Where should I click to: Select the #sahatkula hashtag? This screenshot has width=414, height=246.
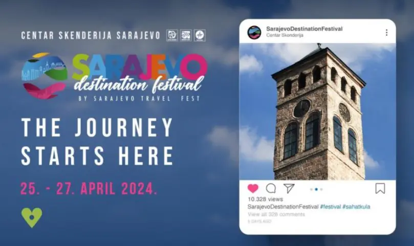click(x=356, y=207)
